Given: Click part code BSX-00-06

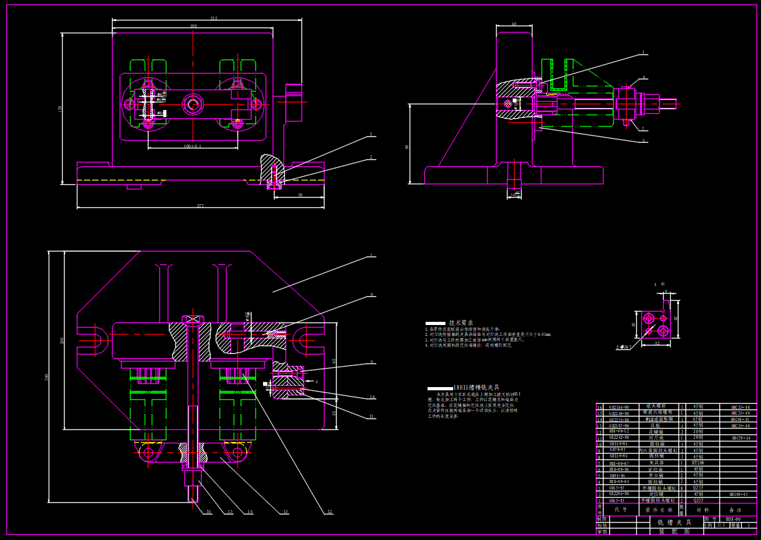Looking at the screenshot, I should 619,469.
